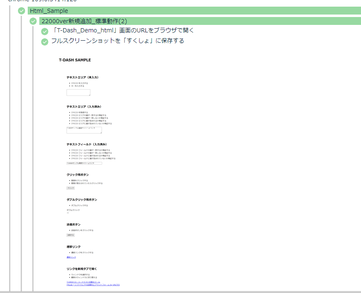Click the リンクを新規タブで開く section heading
This screenshot has height=293, width=361.
[82, 269]
